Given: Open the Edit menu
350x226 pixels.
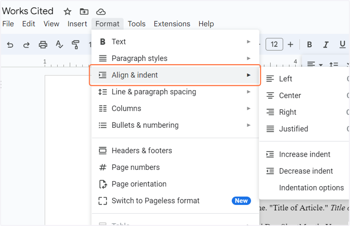Looking at the screenshot, I should click(x=29, y=24).
